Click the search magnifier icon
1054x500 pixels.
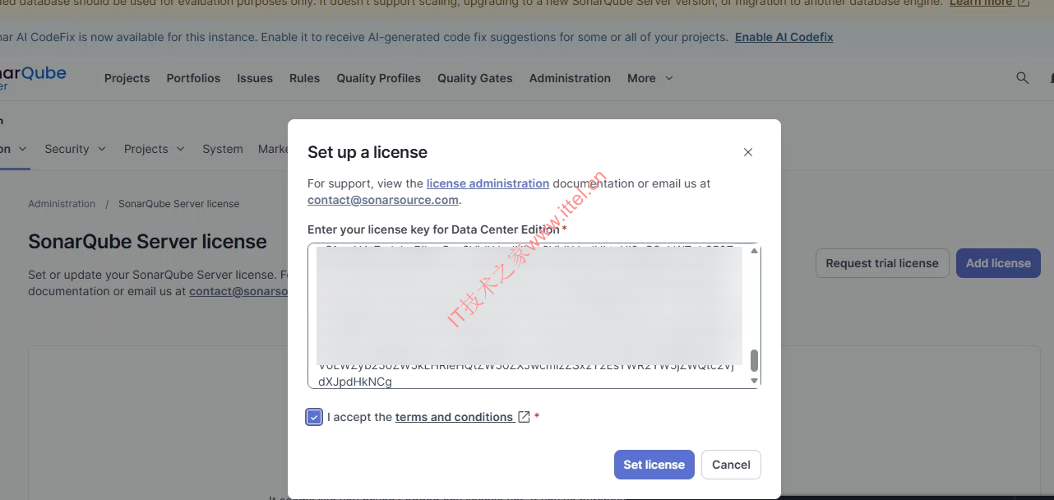[x=1022, y=78]
